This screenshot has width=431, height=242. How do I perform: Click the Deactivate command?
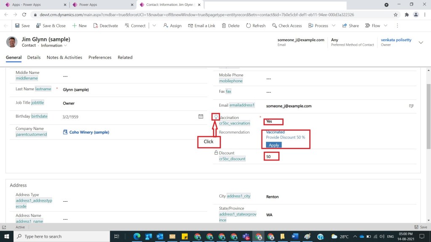106,26
